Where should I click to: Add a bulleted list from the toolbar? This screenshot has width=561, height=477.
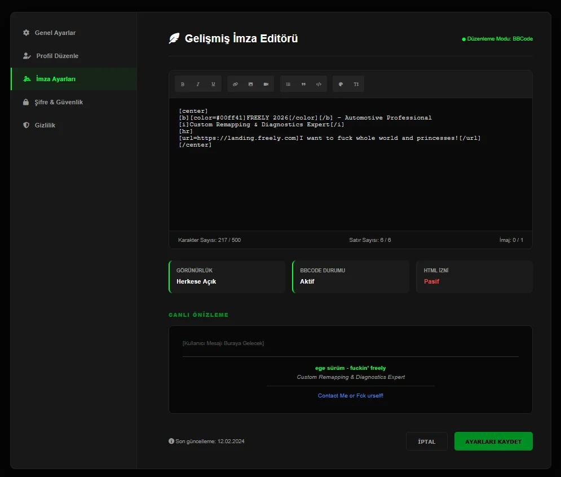tap(288, 84)
